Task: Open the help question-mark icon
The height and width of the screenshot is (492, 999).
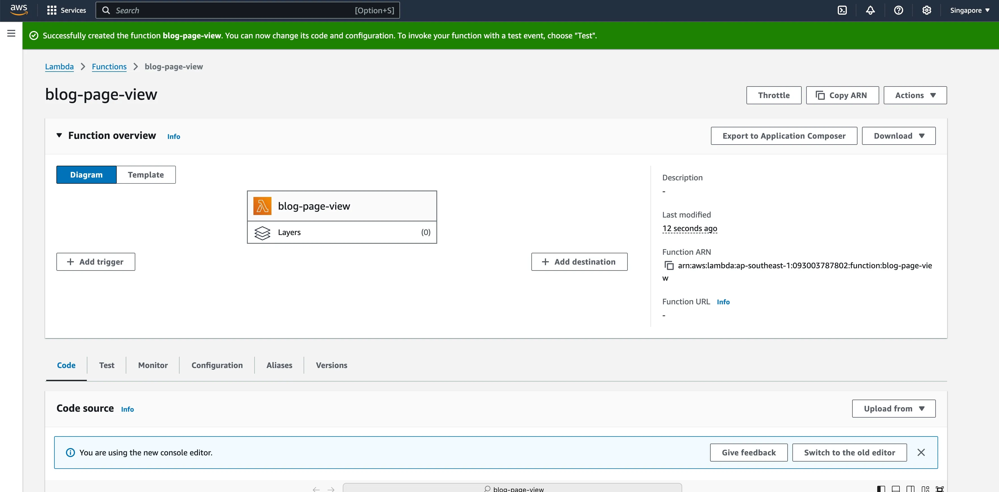Action: [x=899, y=10]
